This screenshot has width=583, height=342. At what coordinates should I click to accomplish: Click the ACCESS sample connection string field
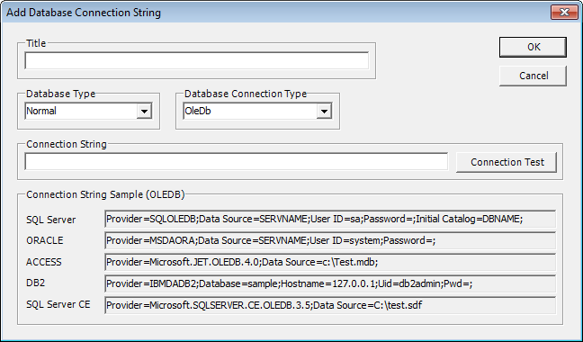(x=330, y=262)
